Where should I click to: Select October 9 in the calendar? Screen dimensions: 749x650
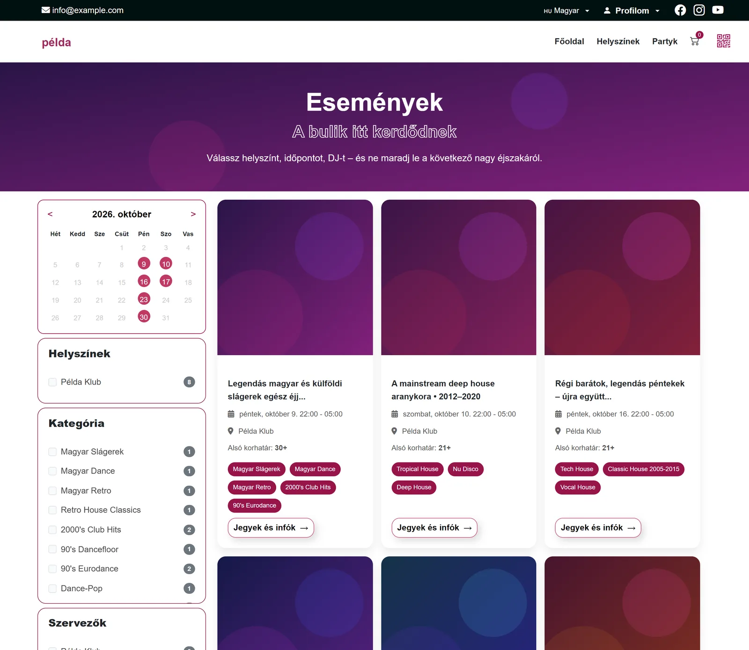tap(144, 263)
